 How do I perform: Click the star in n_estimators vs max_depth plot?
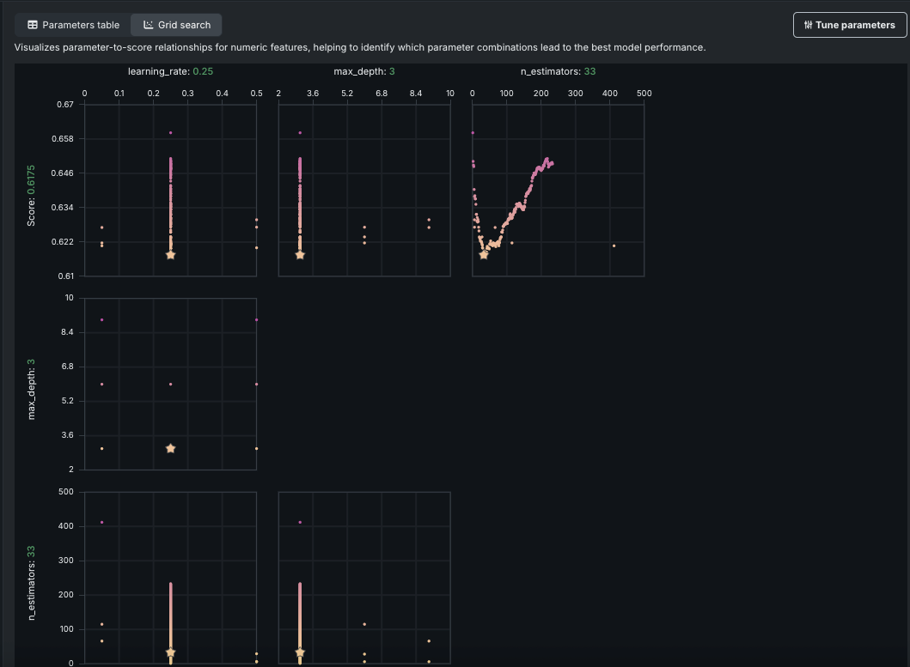tap(300, 652)
